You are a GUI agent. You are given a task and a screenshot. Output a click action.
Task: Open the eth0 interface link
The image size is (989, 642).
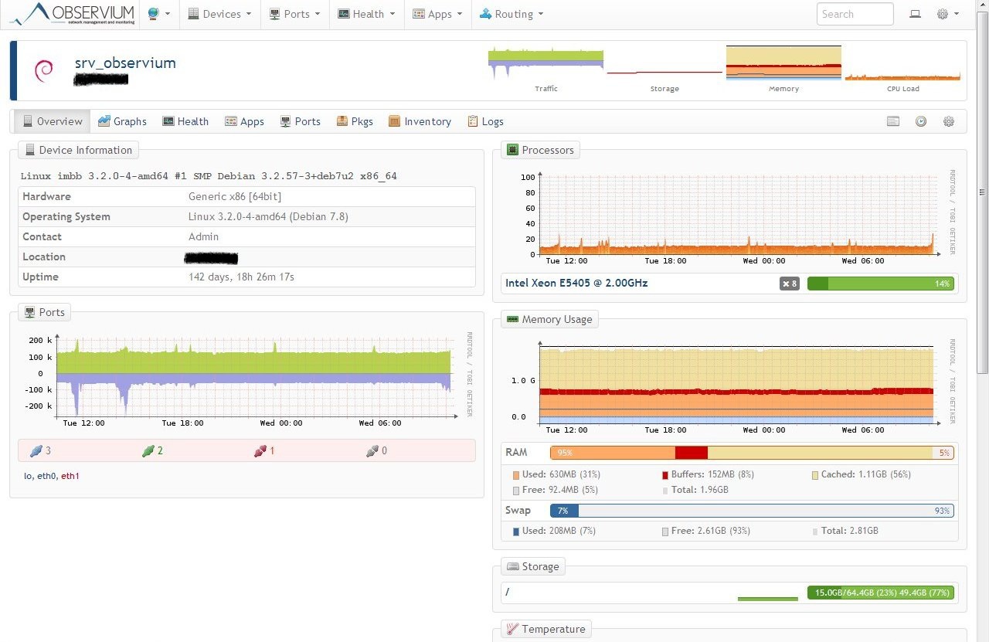(x=46, y=476)
